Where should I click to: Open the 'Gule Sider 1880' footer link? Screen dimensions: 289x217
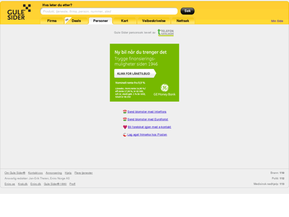point(55,184)
